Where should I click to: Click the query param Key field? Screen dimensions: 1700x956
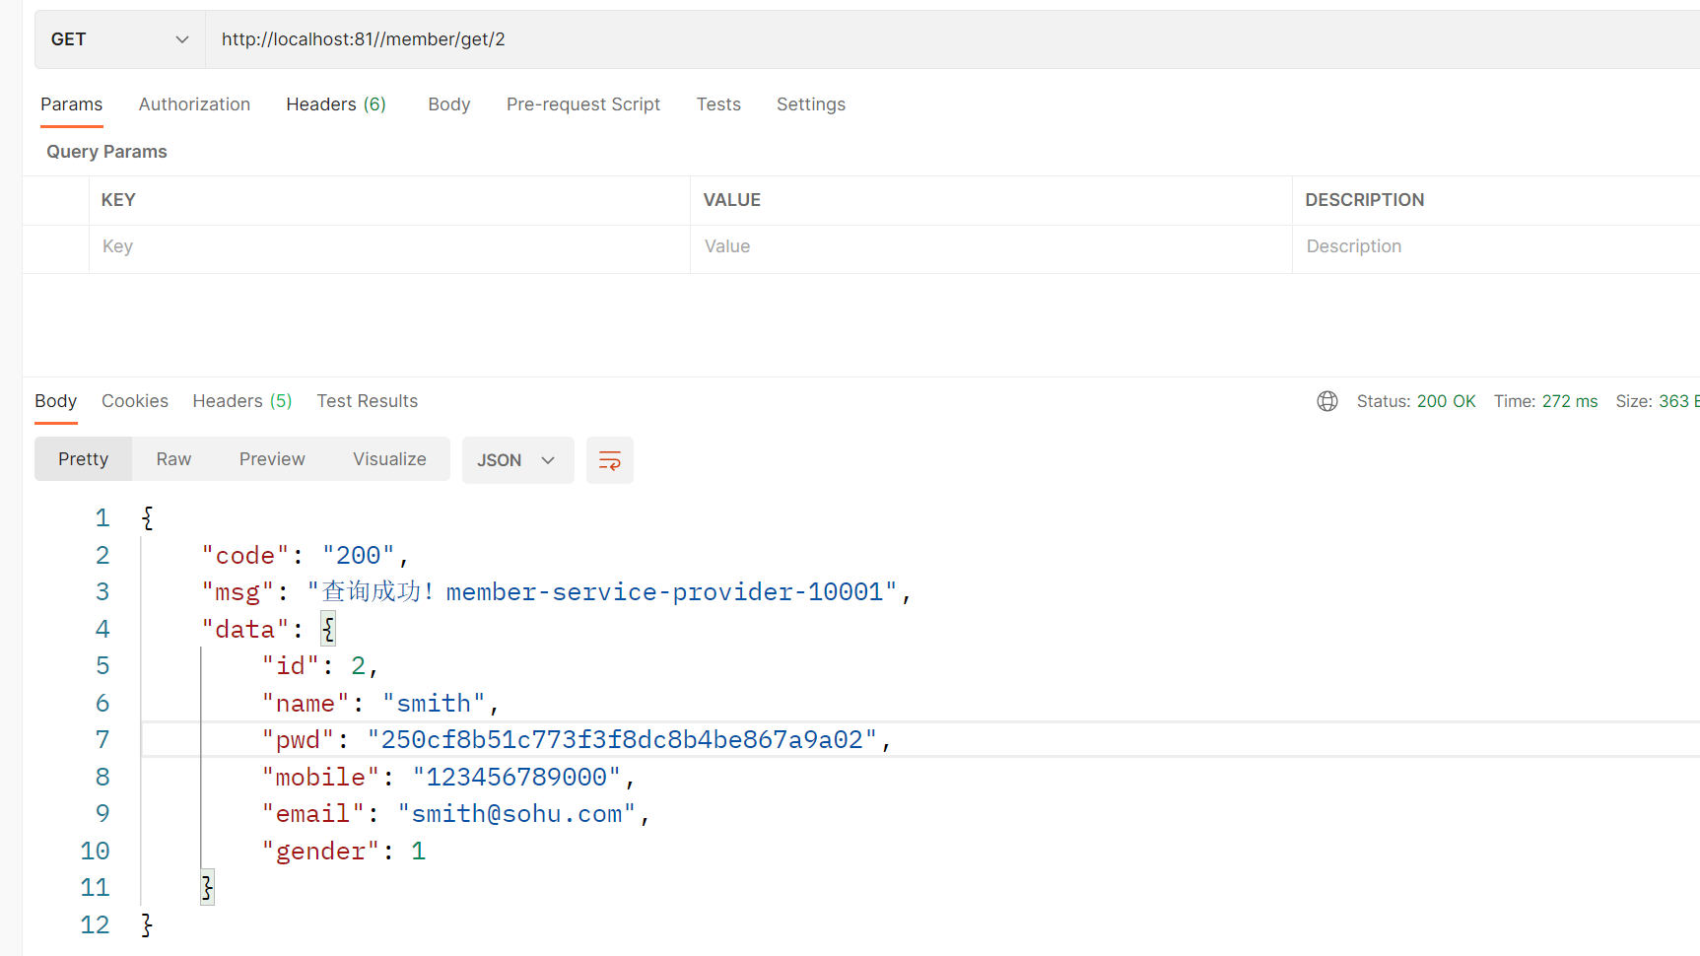pyautogui.click(x=389, y=247)
